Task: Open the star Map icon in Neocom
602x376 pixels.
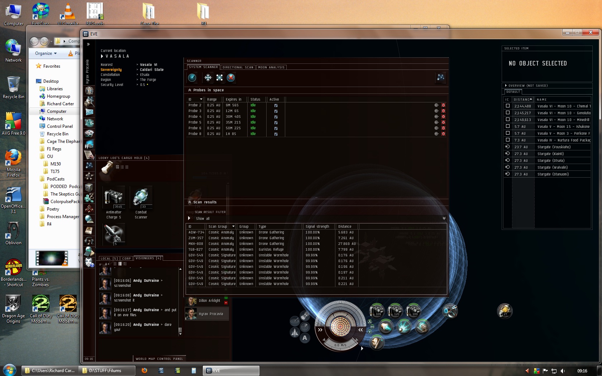Action: point(89,165)
